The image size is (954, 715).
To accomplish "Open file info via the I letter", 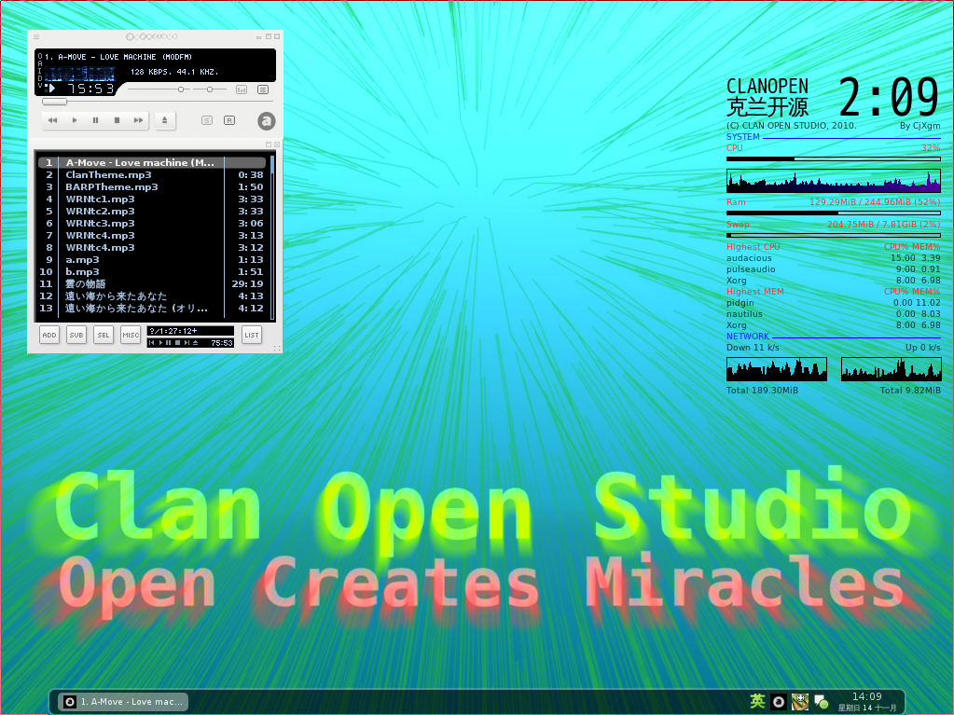I will pyautogui.click(x=40, y=71).
